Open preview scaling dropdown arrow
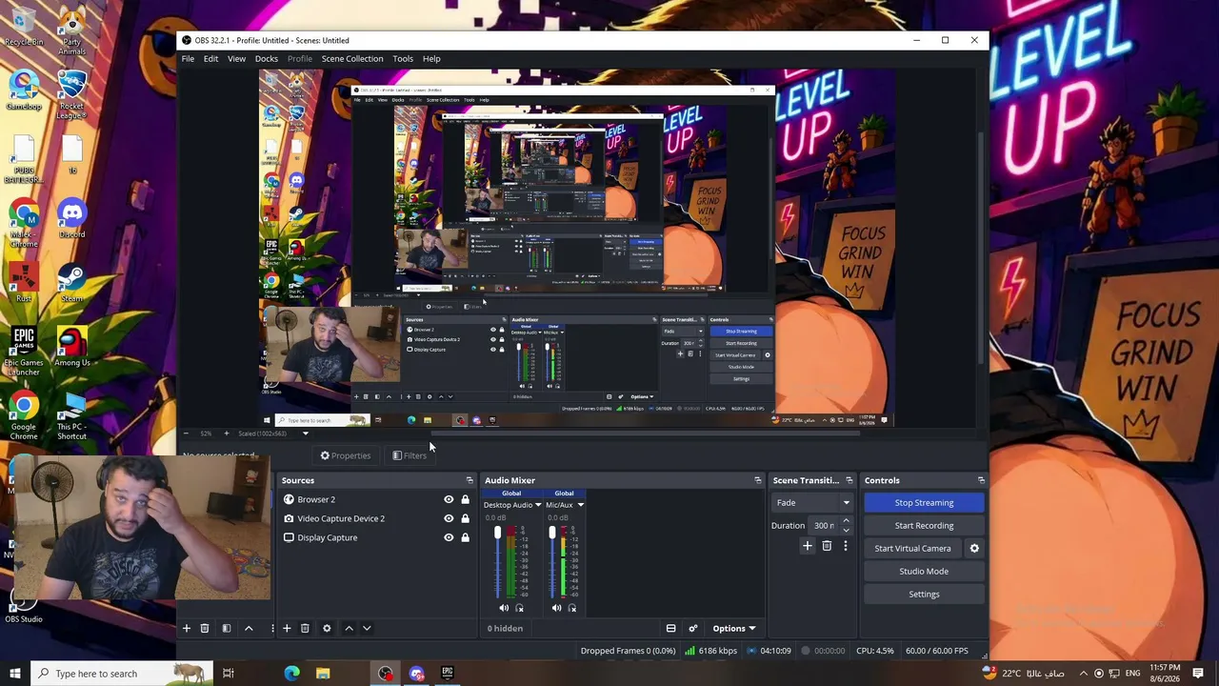This screenshot has width=1219, height=686. [x=306, y=434]
